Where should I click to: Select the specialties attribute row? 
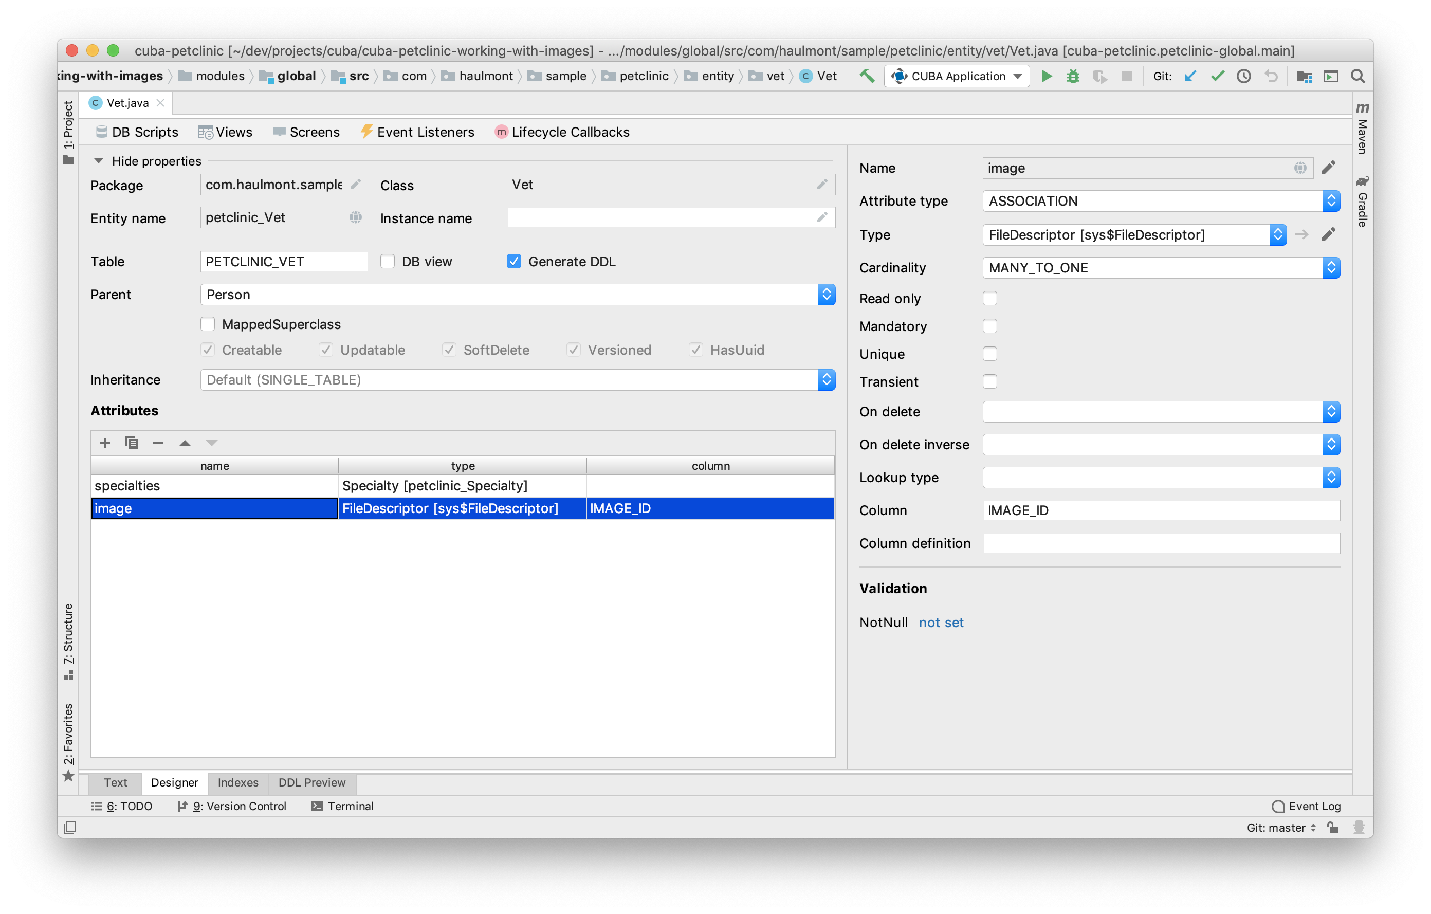tap(462, 486)
